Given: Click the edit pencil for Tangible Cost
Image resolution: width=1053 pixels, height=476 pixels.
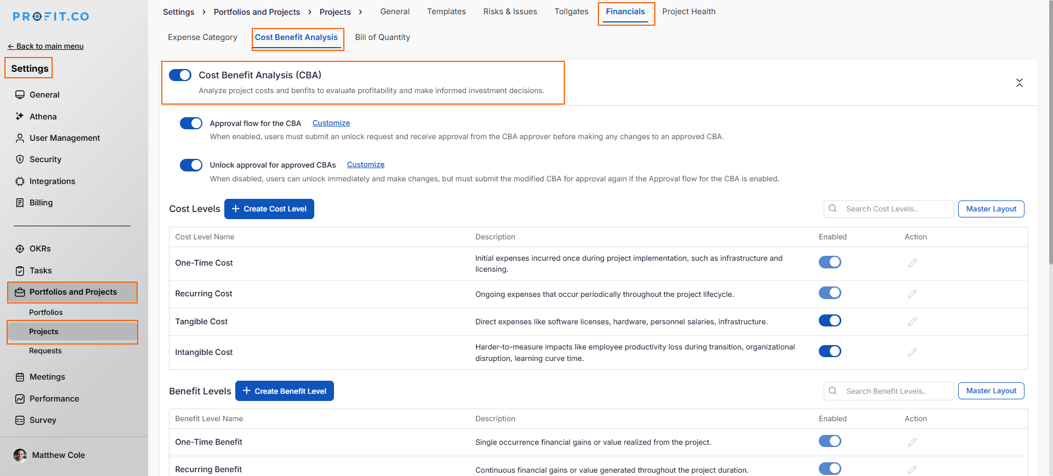Looking at the screenshot, I should (912, 322).
